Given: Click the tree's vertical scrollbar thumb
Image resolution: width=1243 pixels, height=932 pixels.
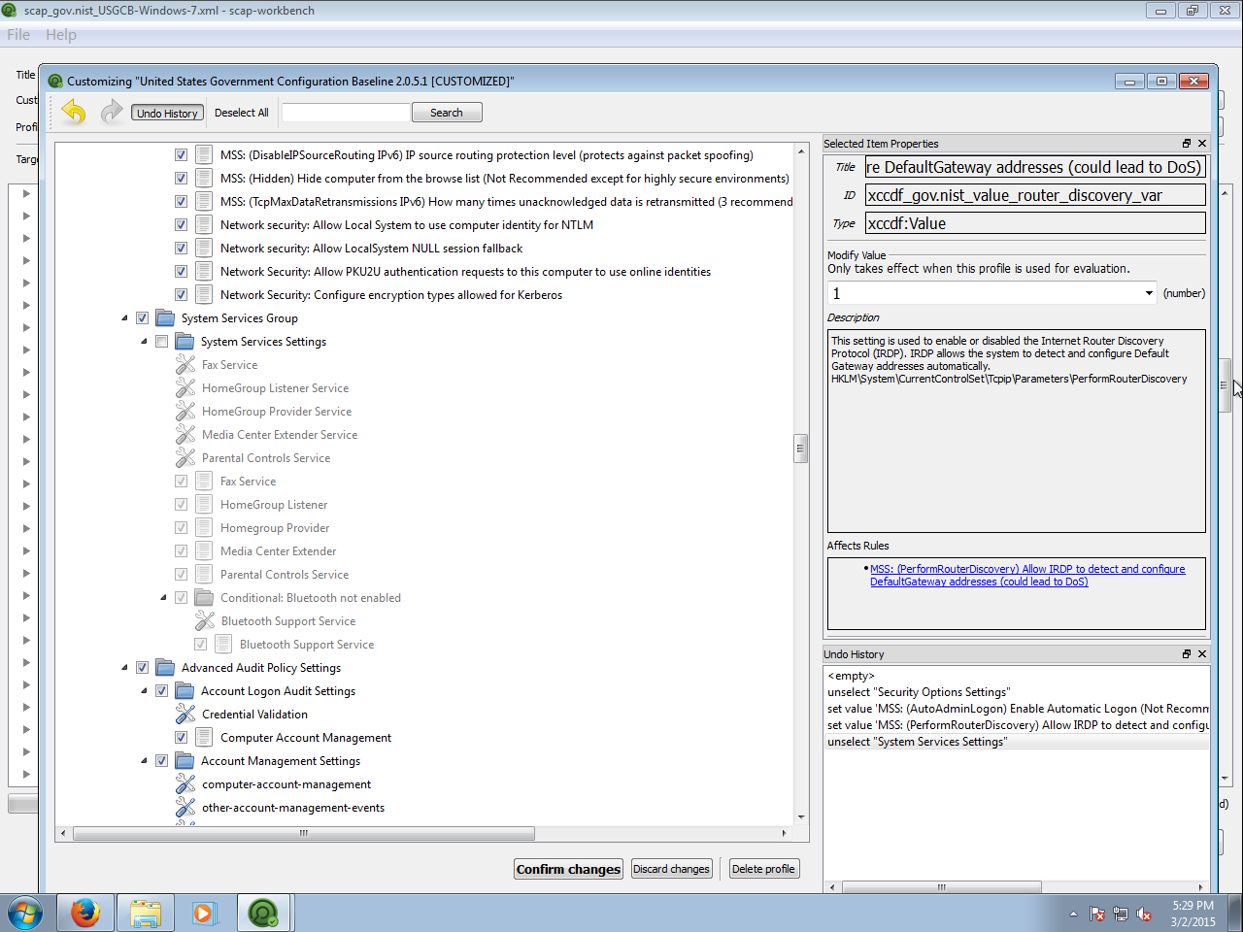Looking at the screenshot, I should click(801, 448).
